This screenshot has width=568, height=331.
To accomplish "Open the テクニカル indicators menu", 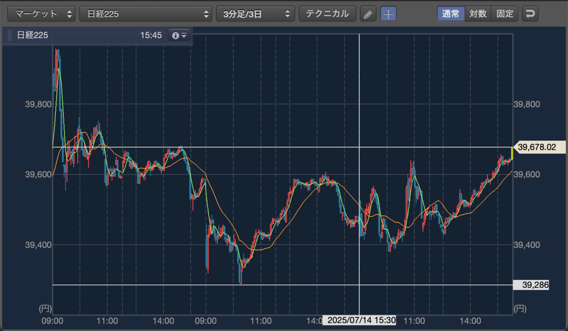I will tap(328, 14).
